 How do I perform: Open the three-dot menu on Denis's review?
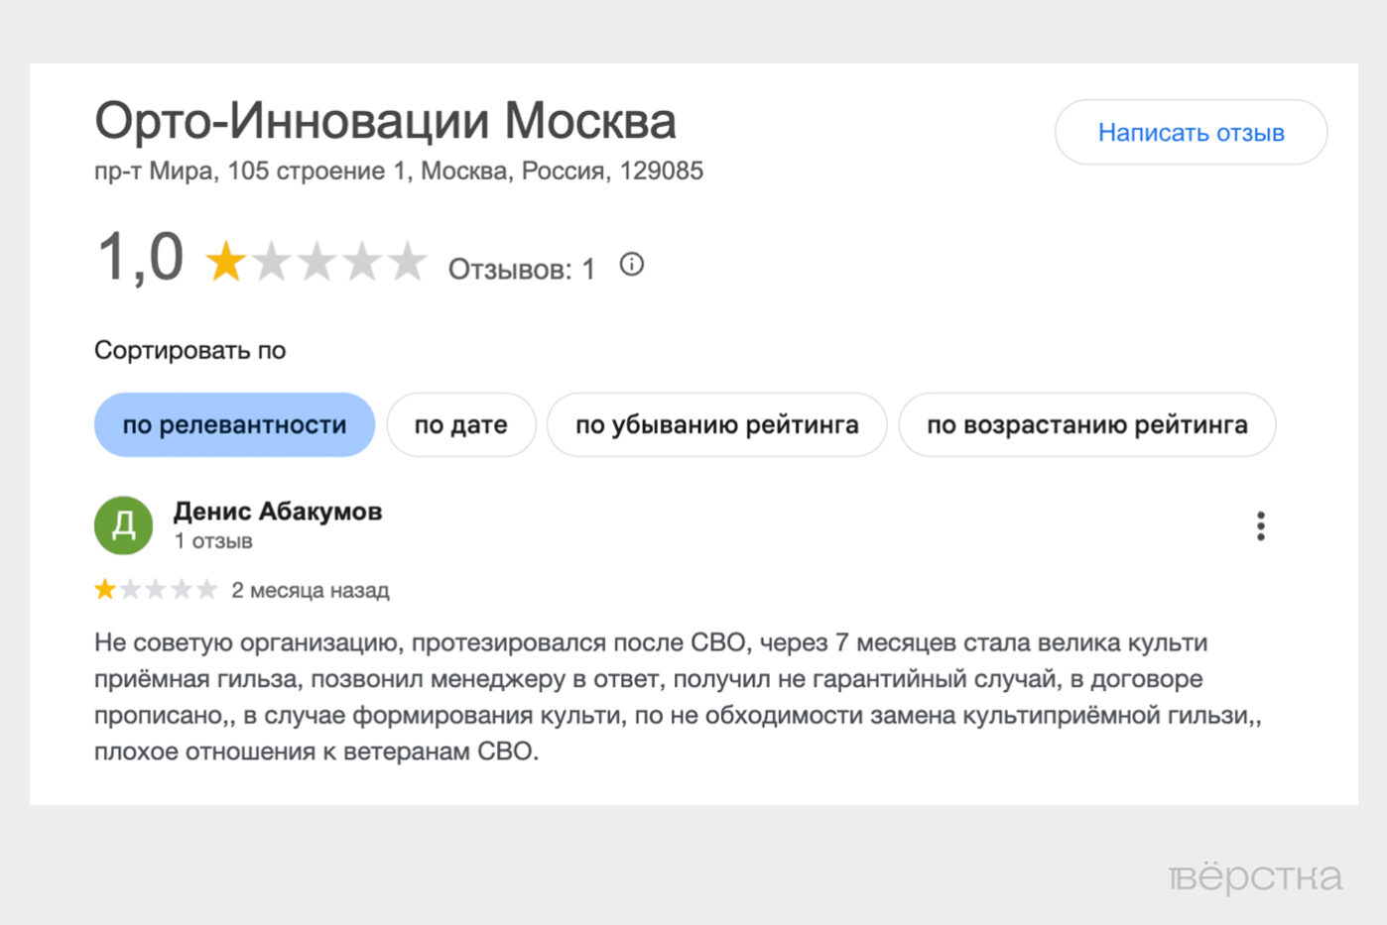(1260, 525)
